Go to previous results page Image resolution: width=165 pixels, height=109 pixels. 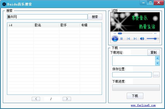[x=36, y=99]
